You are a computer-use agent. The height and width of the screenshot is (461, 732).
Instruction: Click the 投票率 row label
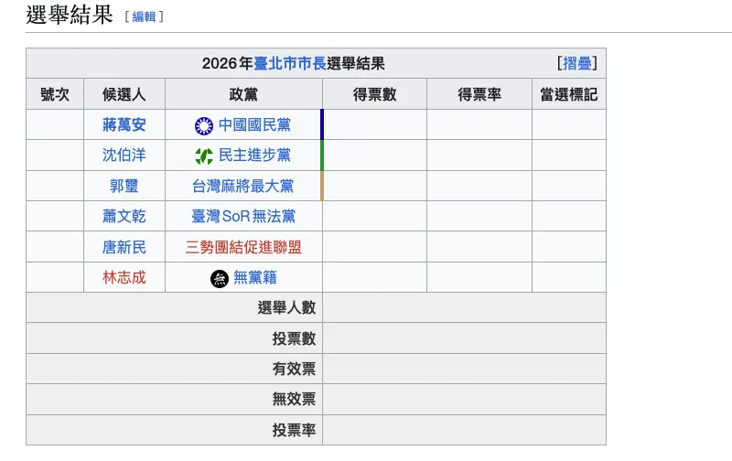tap(294, 430)
